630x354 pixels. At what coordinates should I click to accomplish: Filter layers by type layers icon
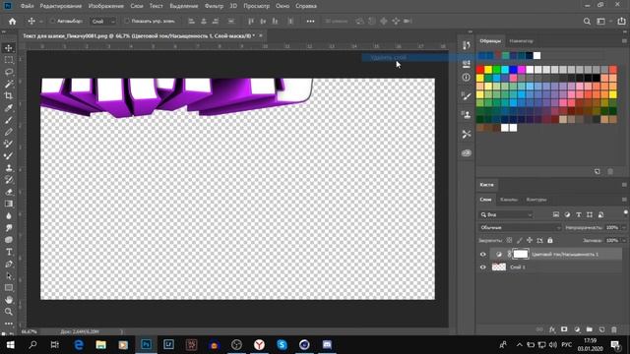coord(579,215)
